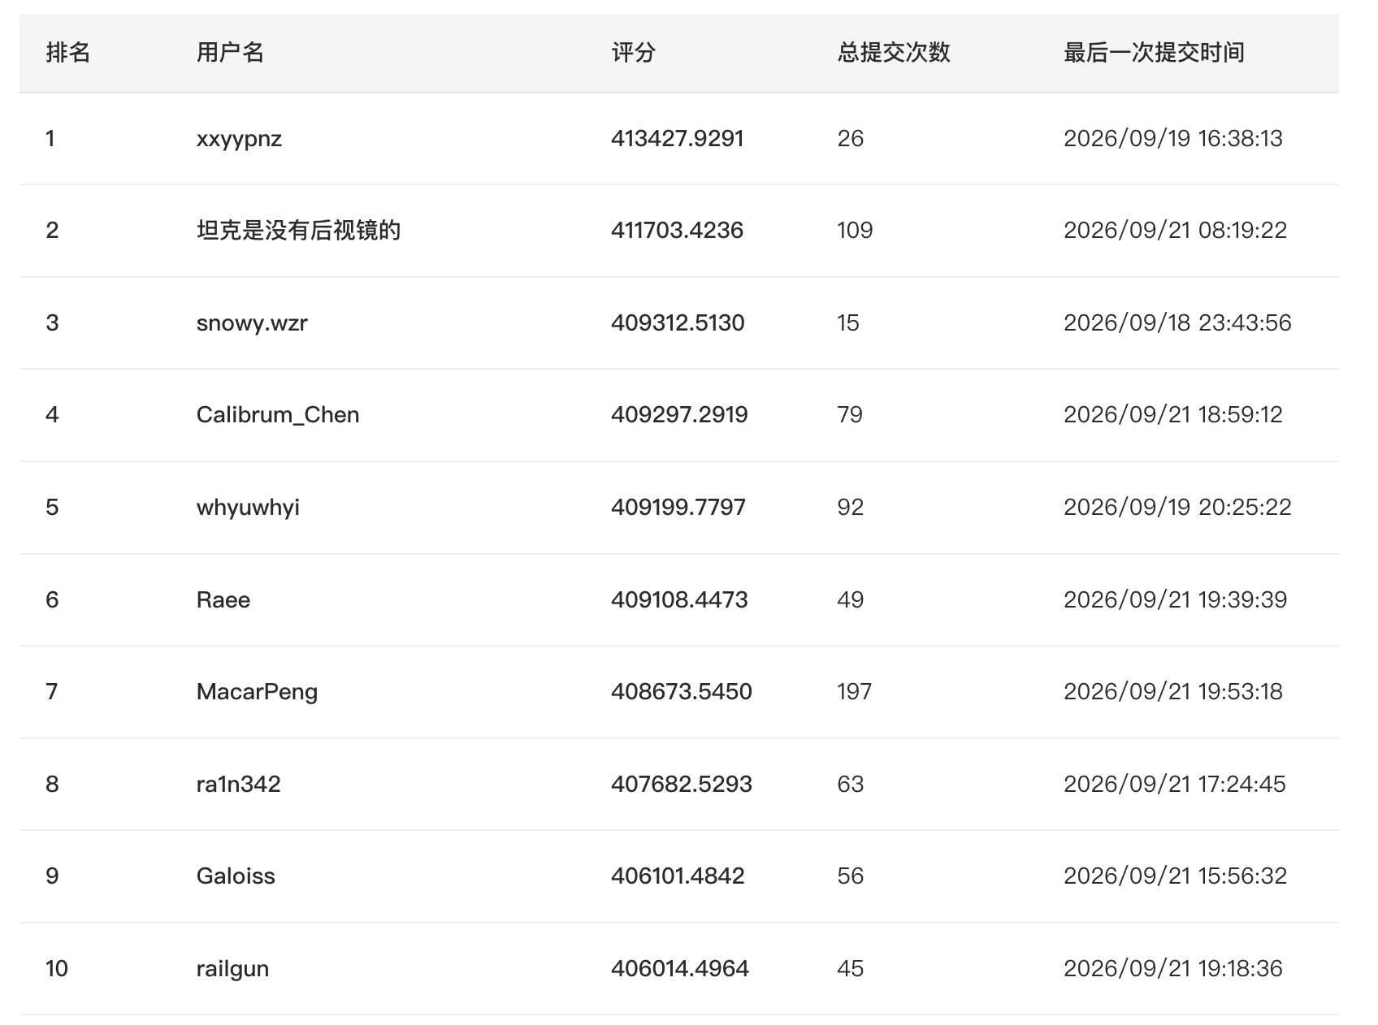This screenshot has width=1378, height=1025.
Task: Click submission count 109
Action: pyautogui.click(x=855, y=231)
